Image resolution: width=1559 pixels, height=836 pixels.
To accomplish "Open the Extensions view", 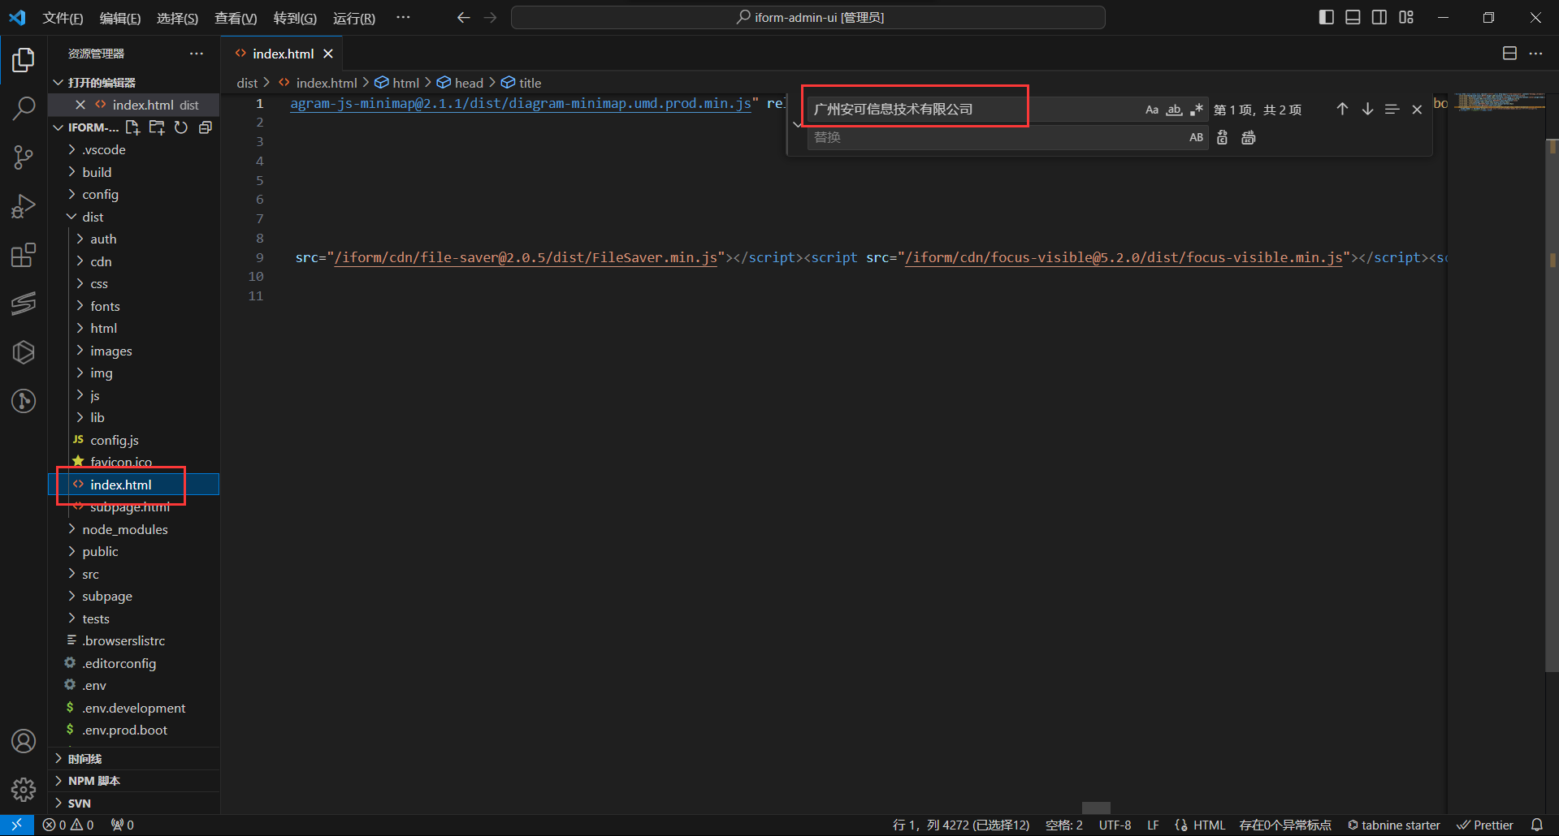I will [x=24, y=255].
